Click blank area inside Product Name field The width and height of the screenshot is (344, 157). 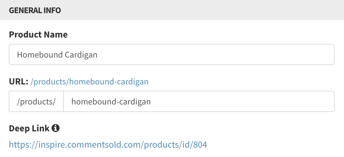click(x=215, y=54)
